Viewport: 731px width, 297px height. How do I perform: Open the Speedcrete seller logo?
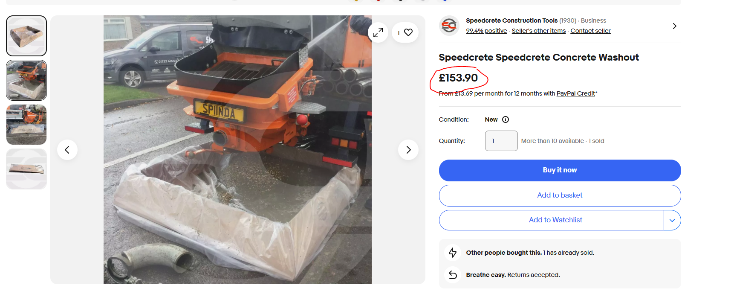click(449, 26)
